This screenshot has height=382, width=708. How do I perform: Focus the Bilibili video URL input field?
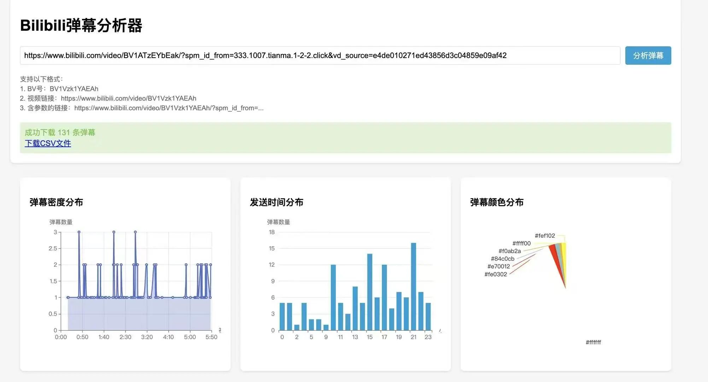click(x=320, y=56)
